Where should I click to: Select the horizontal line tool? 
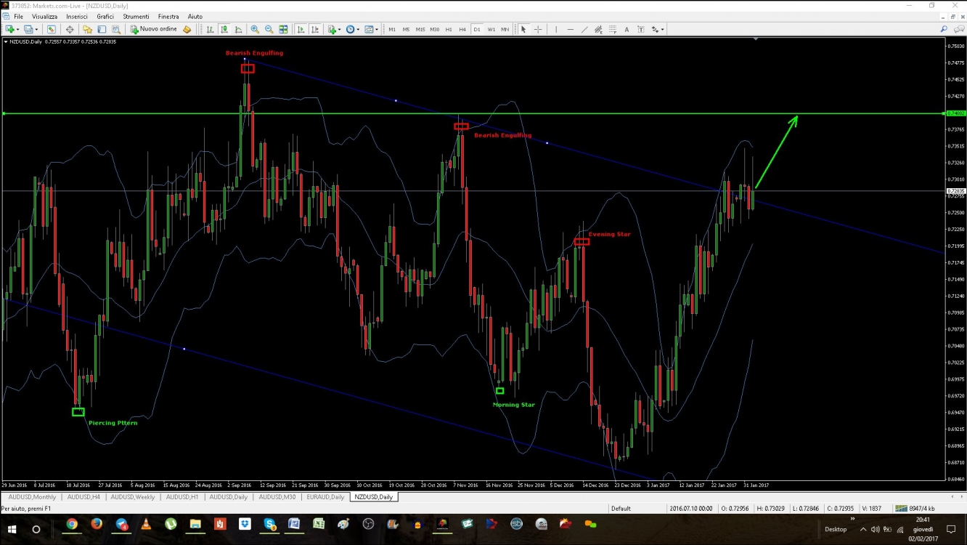tap(570, 29)
